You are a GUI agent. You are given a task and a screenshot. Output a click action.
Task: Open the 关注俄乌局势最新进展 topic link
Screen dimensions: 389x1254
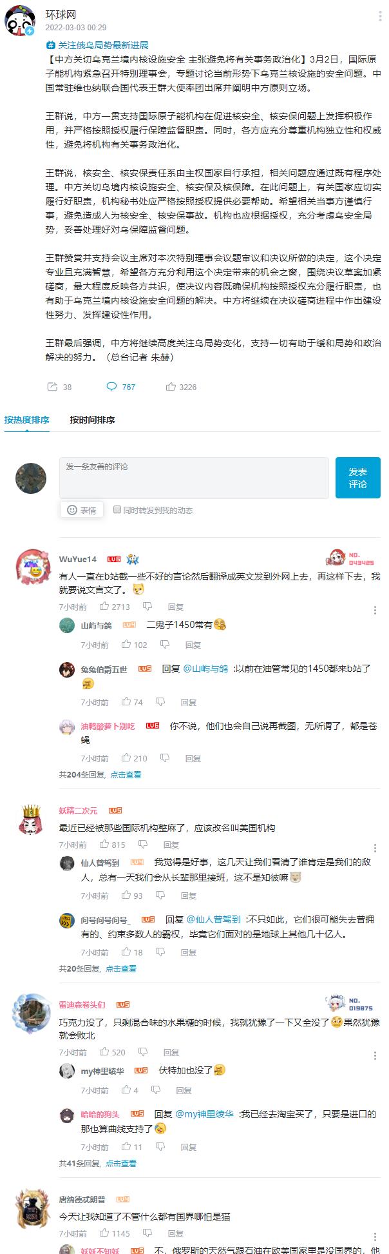[97, 45]
